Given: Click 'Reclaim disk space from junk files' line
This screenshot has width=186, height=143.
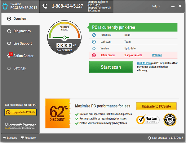Looking at the screenshot, I should tap(105, 114).
